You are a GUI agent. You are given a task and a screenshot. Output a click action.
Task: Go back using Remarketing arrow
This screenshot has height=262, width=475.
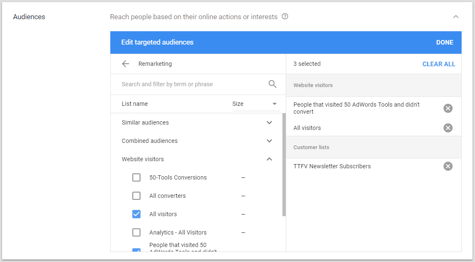point(125,64)
